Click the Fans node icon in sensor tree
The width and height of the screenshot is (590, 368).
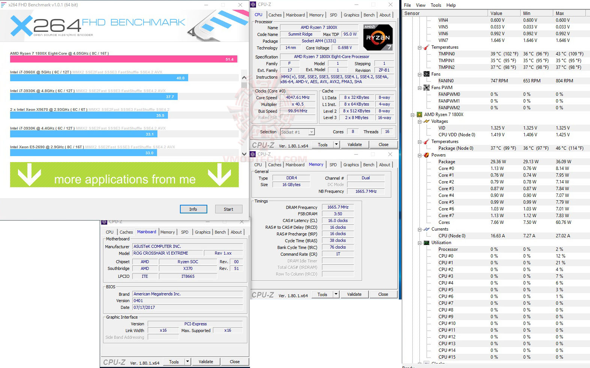point(426,74)
